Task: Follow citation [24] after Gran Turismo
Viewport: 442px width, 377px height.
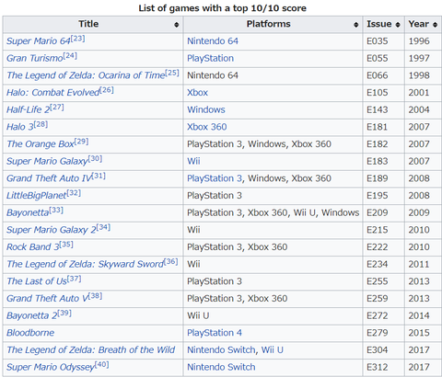Action: click(70, 56)
